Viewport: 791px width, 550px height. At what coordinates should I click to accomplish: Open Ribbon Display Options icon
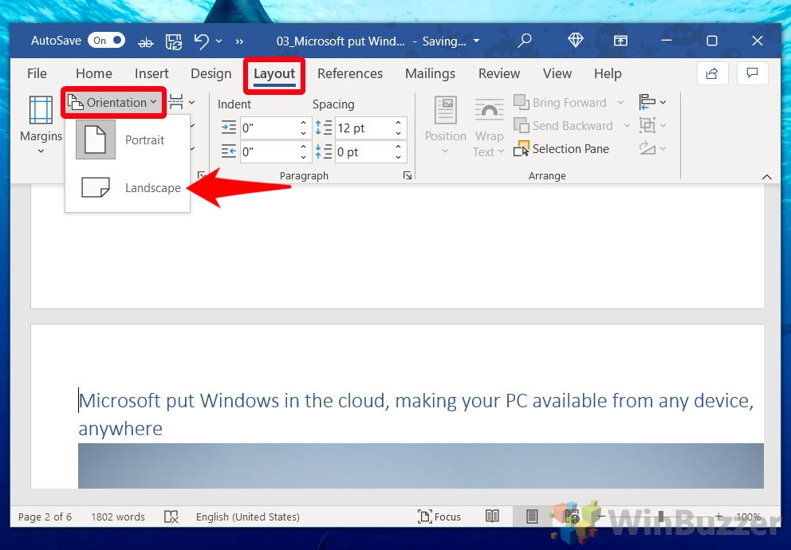coord(620,41)
